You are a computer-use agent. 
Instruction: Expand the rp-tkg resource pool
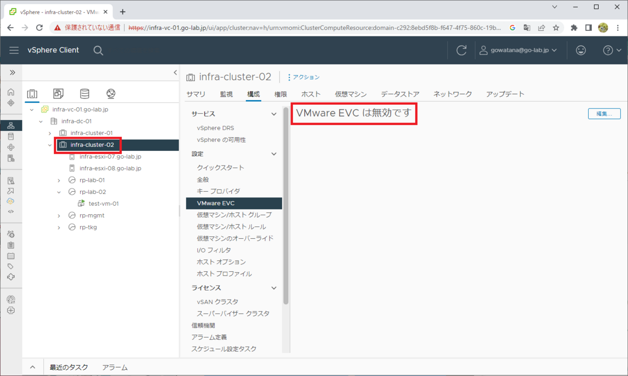point(59,227)
